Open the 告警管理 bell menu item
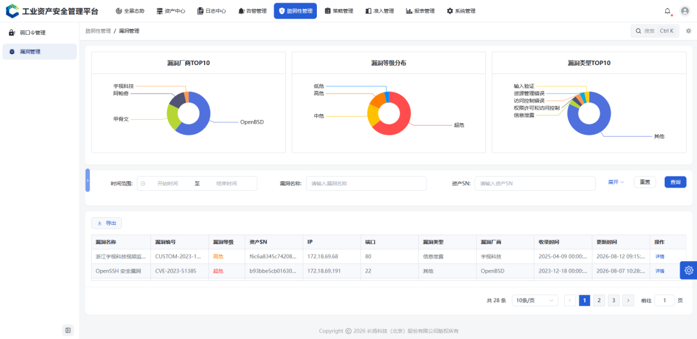Screen dimensions: 697x339 252,11
